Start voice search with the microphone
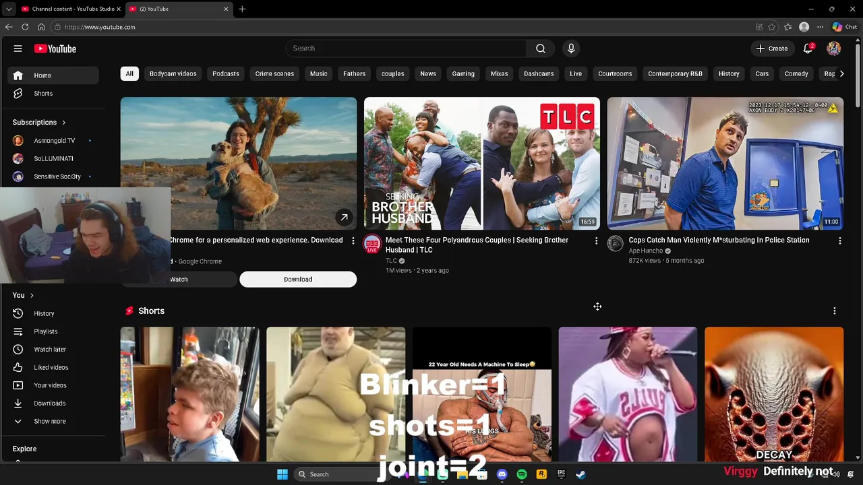Screen dimensions: 863x485 [571, 48]
